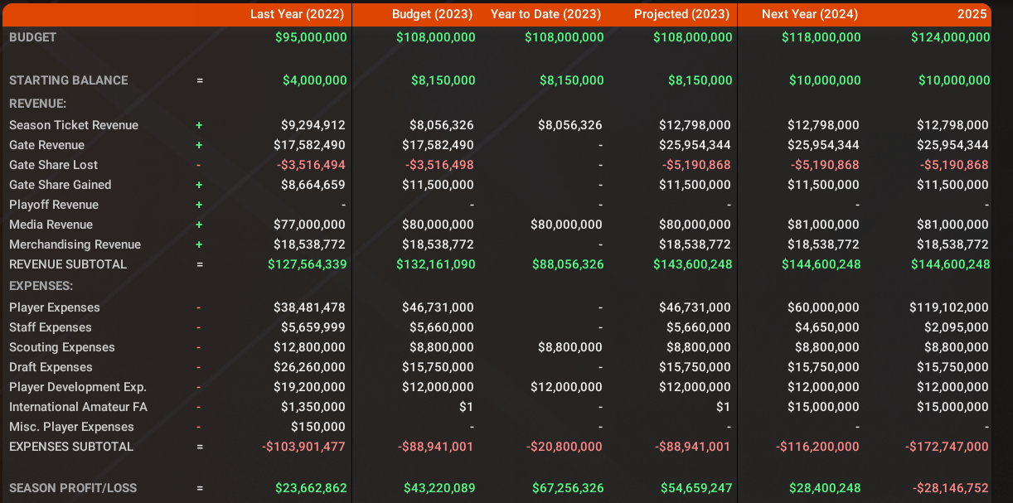Click the plus symbol next to Gate Revenue
Viewport: 1013px width, 503px height.
pos(199,145)
